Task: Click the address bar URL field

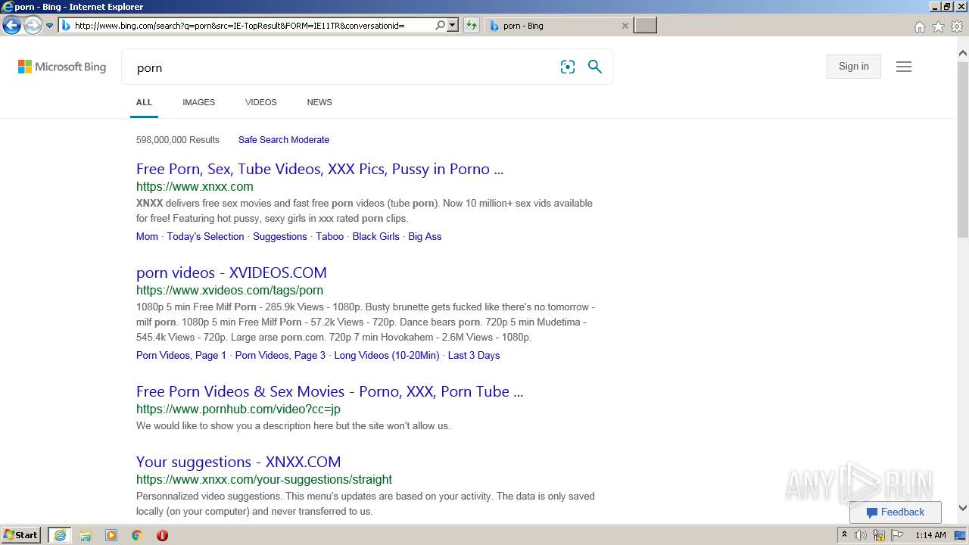Action: [254, 26]
